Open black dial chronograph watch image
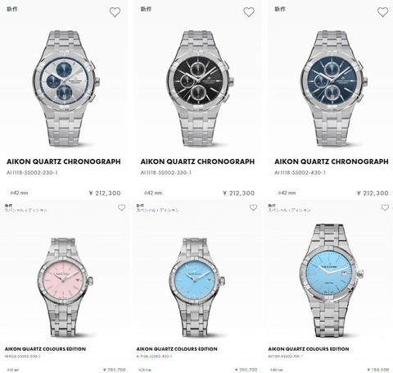Image resolution: width=393 pixels, height=373 pixels. [200, 88]
